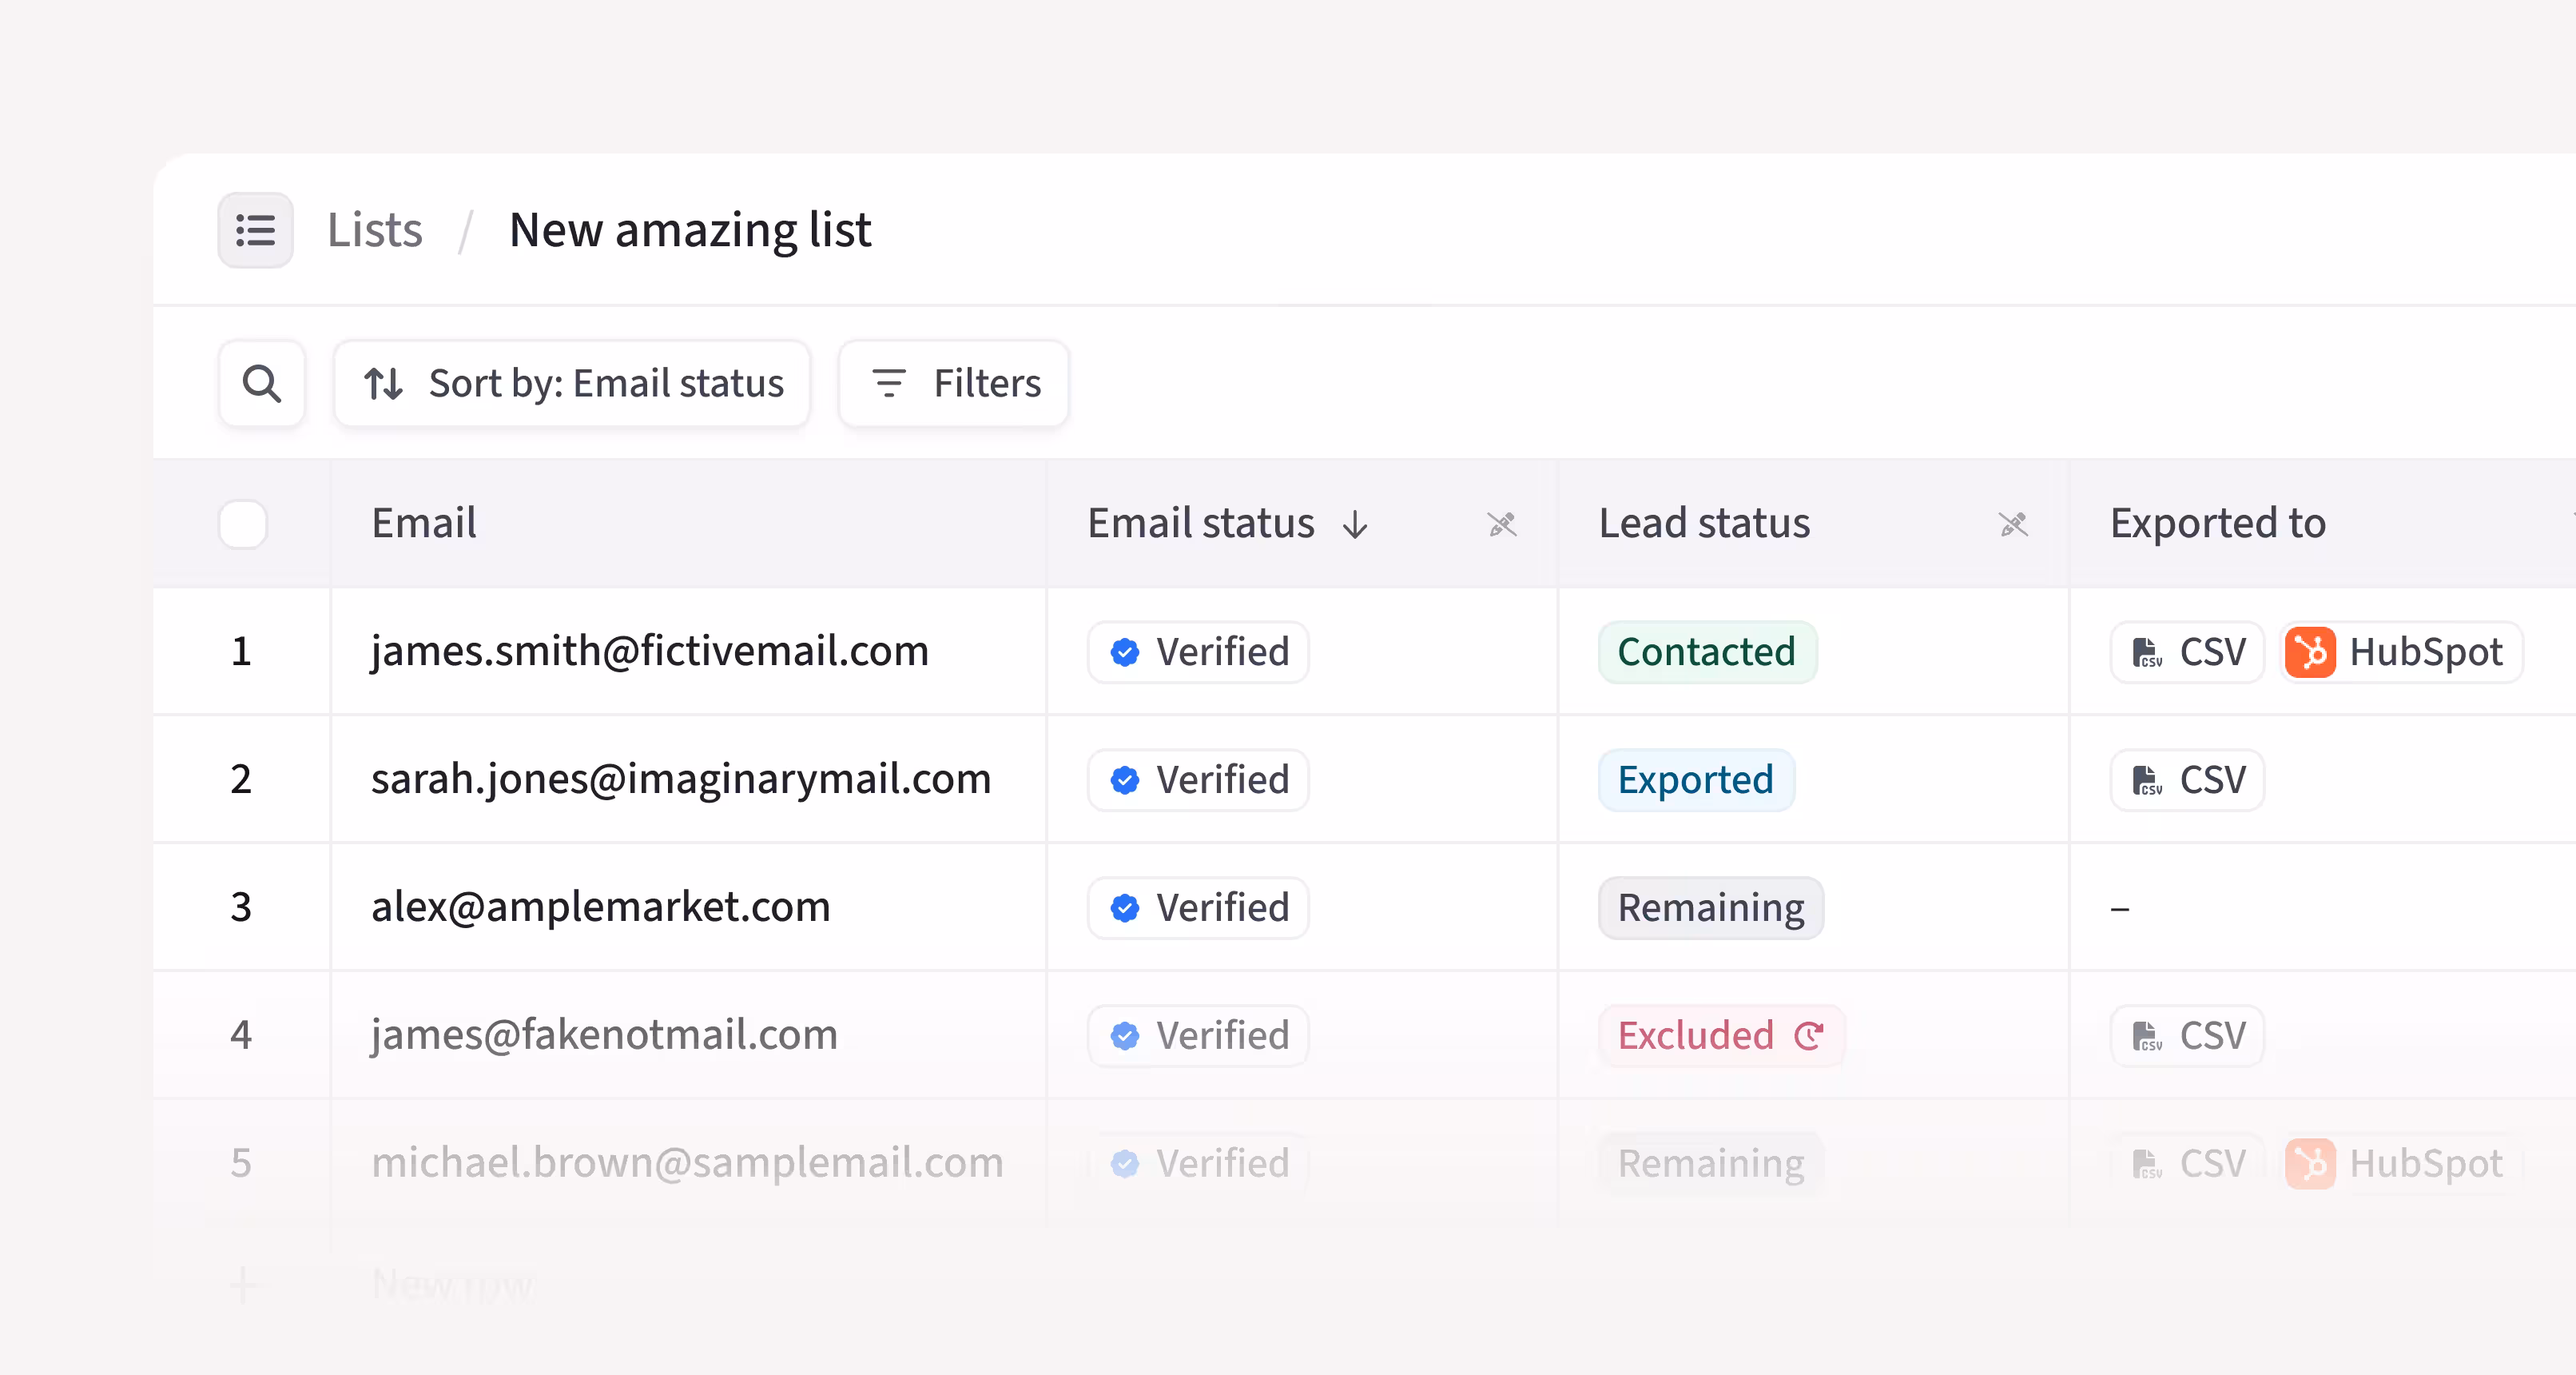The height and width of the screenshot is (1375, 2576).
Task: Unpin the Lead status column
Action: (2013, 524)
